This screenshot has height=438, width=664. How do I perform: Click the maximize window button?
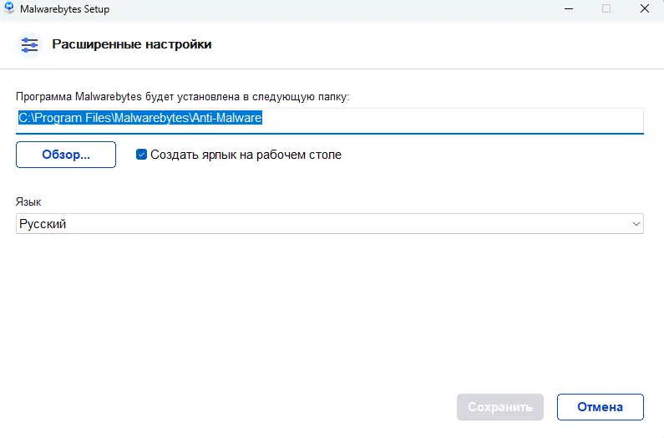click(606, 9)
